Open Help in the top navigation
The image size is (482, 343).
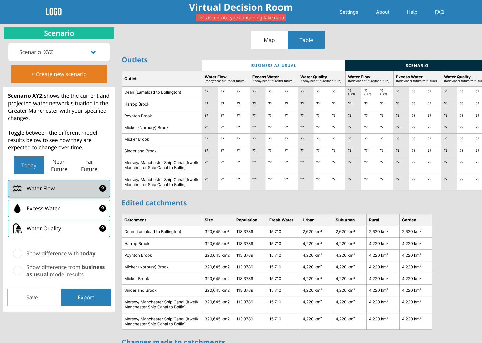pos(412,12)
